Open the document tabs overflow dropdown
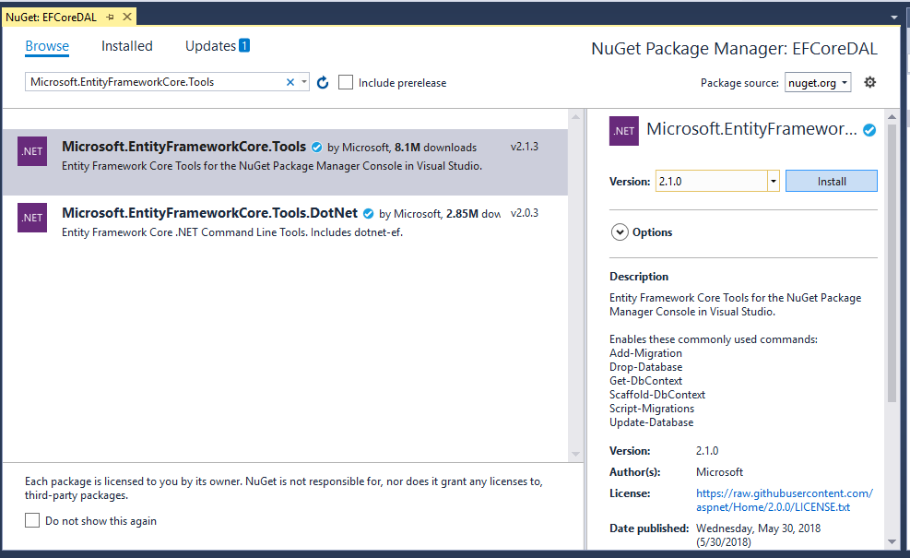Image resolution: width=910 pixels, height=558 pixels. point(893,18)
